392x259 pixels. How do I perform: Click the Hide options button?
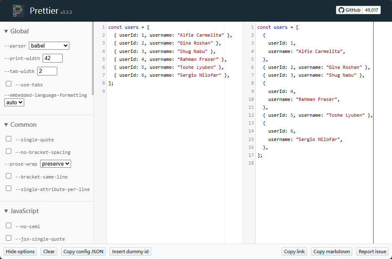tap(20, 251)
